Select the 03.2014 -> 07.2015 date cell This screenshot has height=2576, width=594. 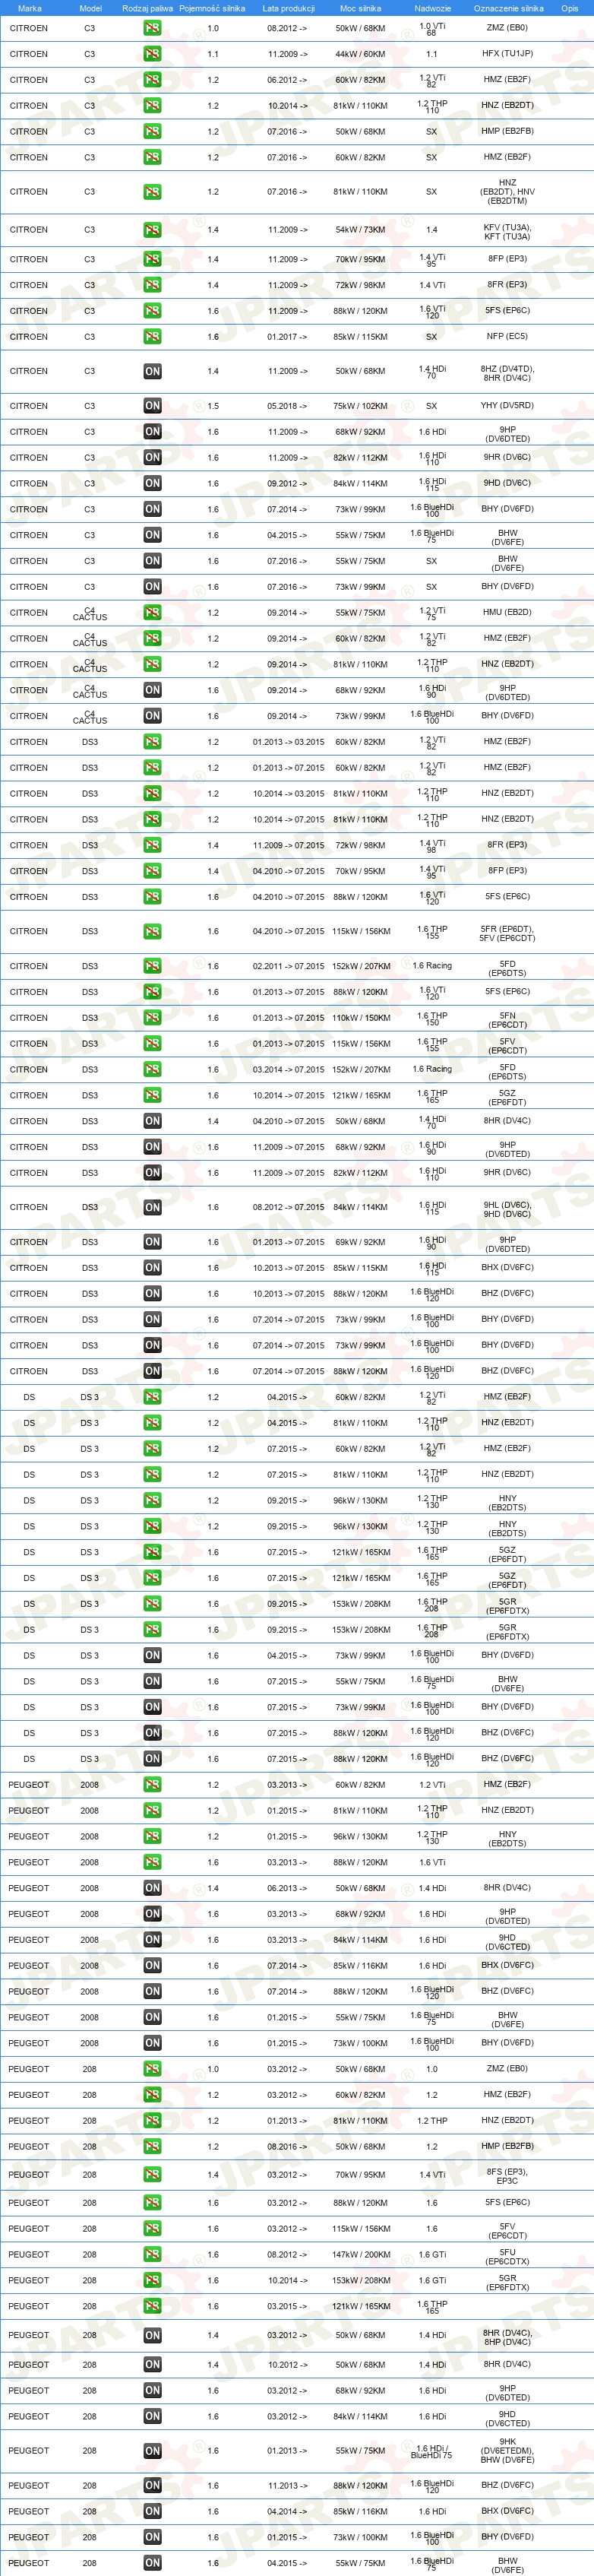pyautogui.click(x=288, y=1070)
